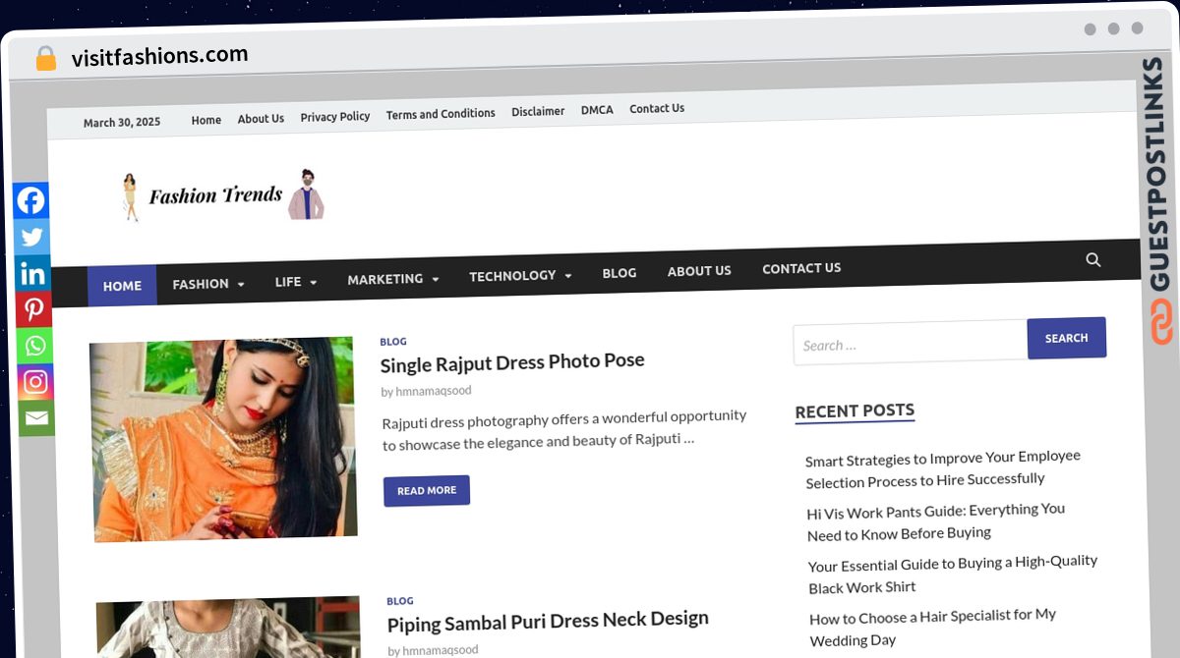The image size is (1180, 658).
Task: Open the Rajput dress post thumbnail image
Action: pyautogui.click(x=224, y=439)
